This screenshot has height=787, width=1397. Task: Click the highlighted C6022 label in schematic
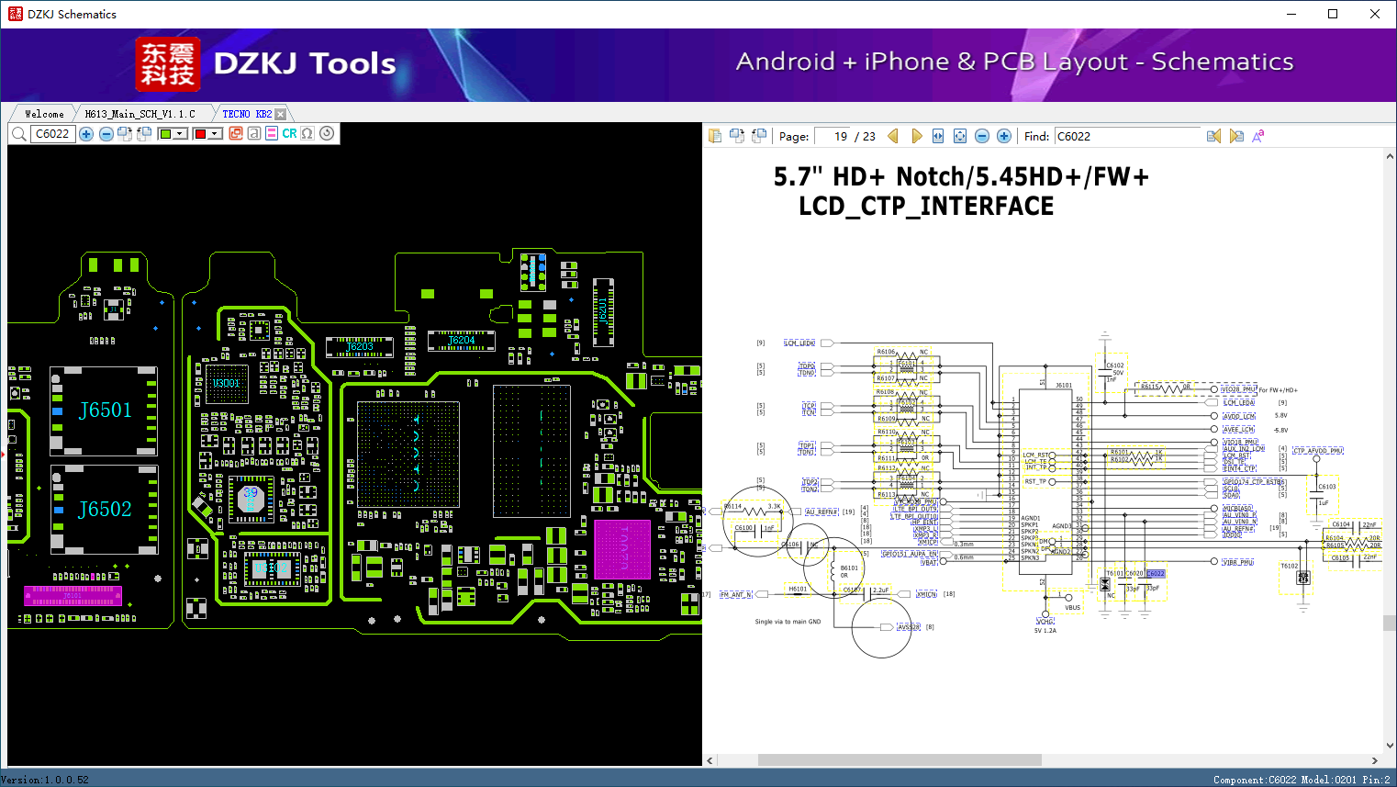point(1156,574)
